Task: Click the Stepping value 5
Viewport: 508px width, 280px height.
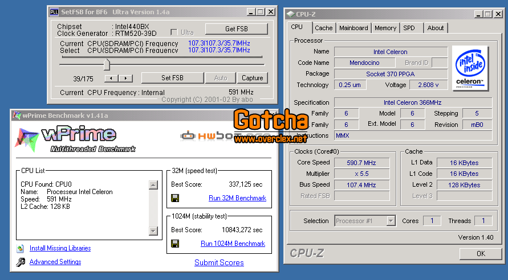Action: (477, 113)
